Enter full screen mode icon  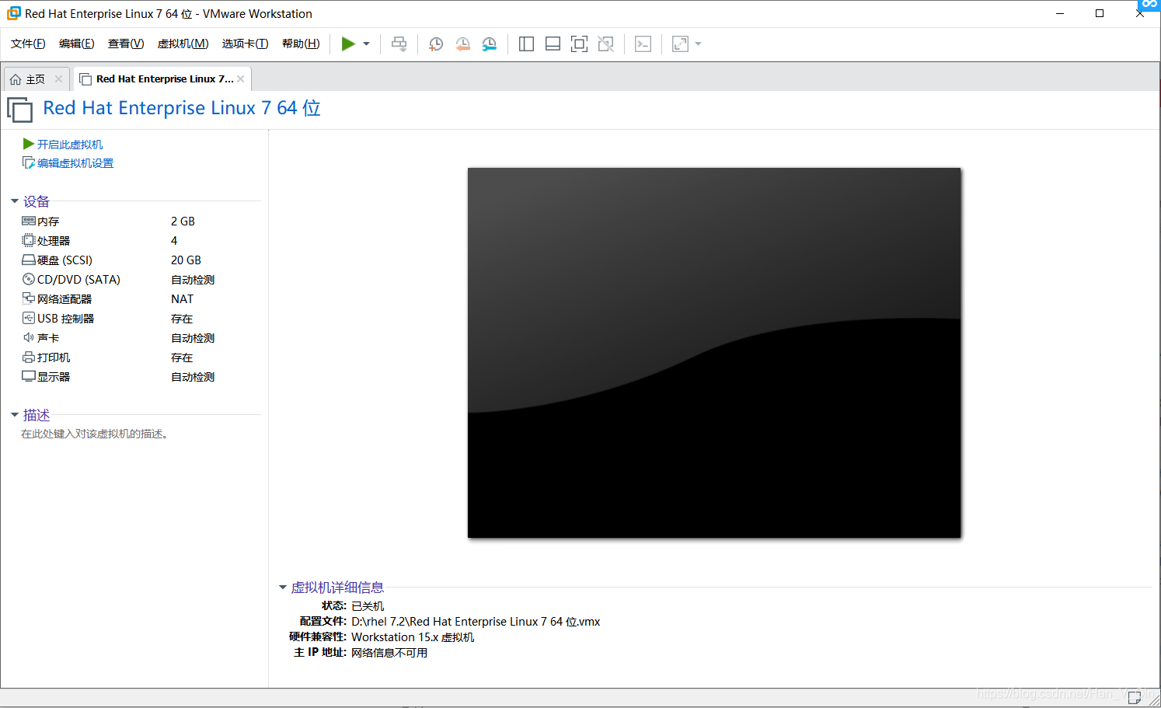(x=579, y=44)
